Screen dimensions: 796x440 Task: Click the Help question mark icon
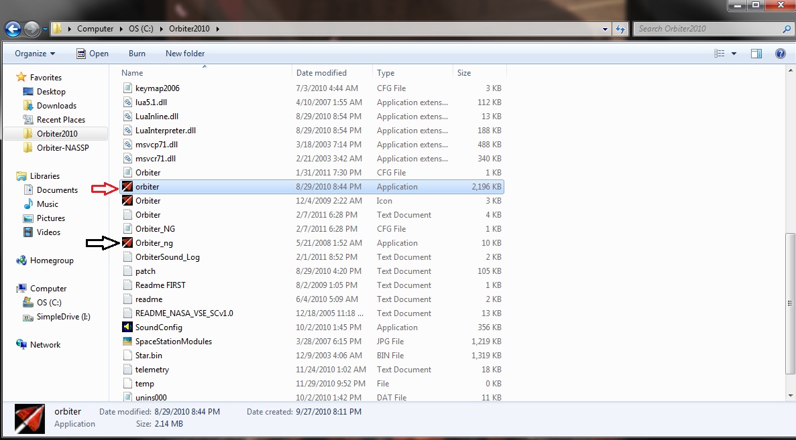781,53
